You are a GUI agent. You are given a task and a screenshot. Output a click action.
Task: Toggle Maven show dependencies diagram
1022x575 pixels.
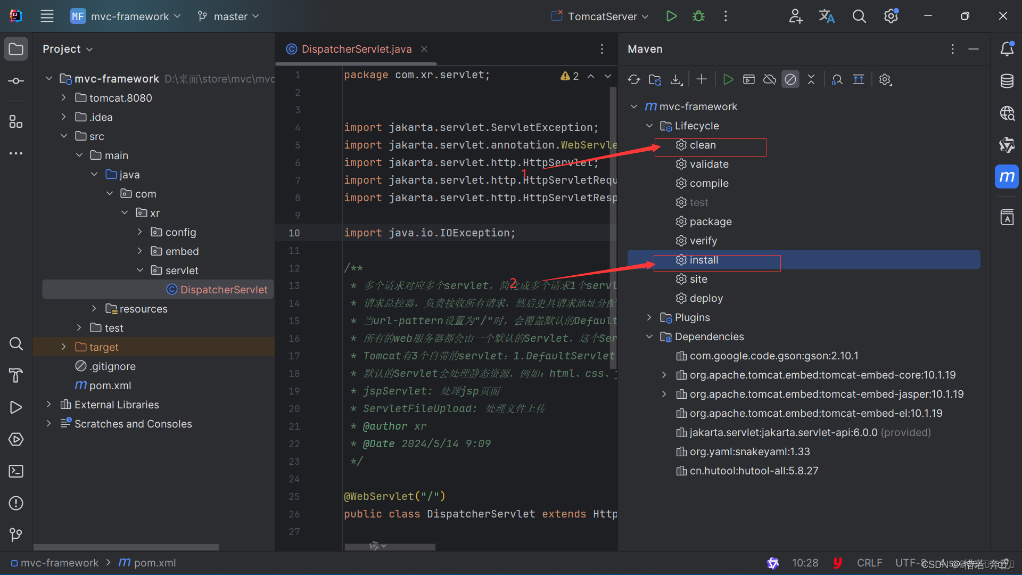pyautogui.click(x=837, y=79)
